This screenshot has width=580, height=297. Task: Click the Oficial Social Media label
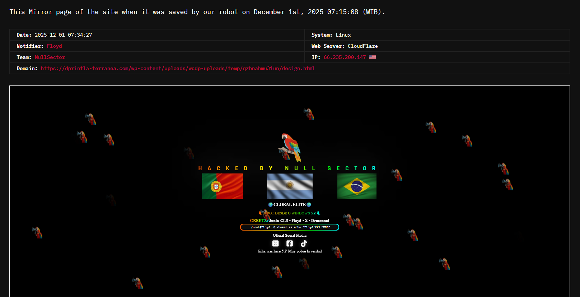point(290,235)
